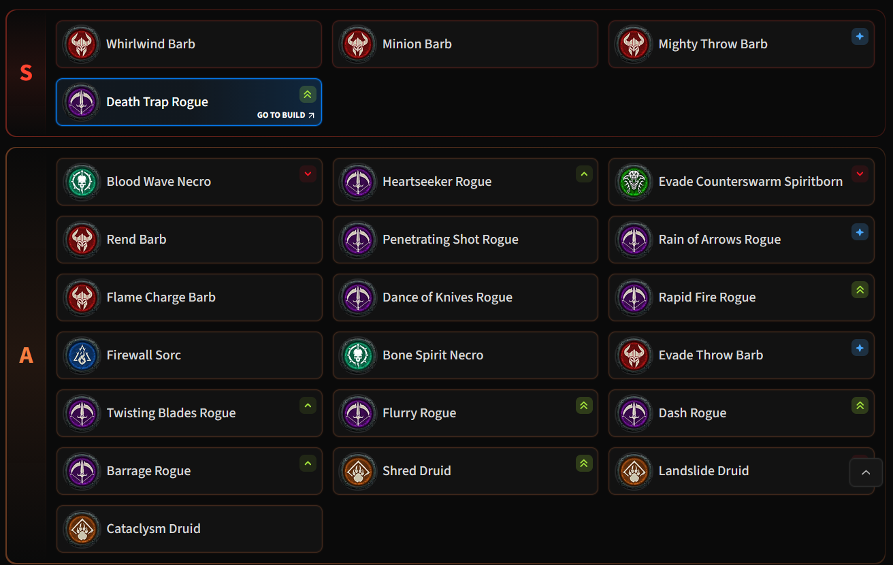This screenshot has width=893, height=565.
Task: Click the red down-arrow badge on Blood Wave Necro
Action: 308,174
